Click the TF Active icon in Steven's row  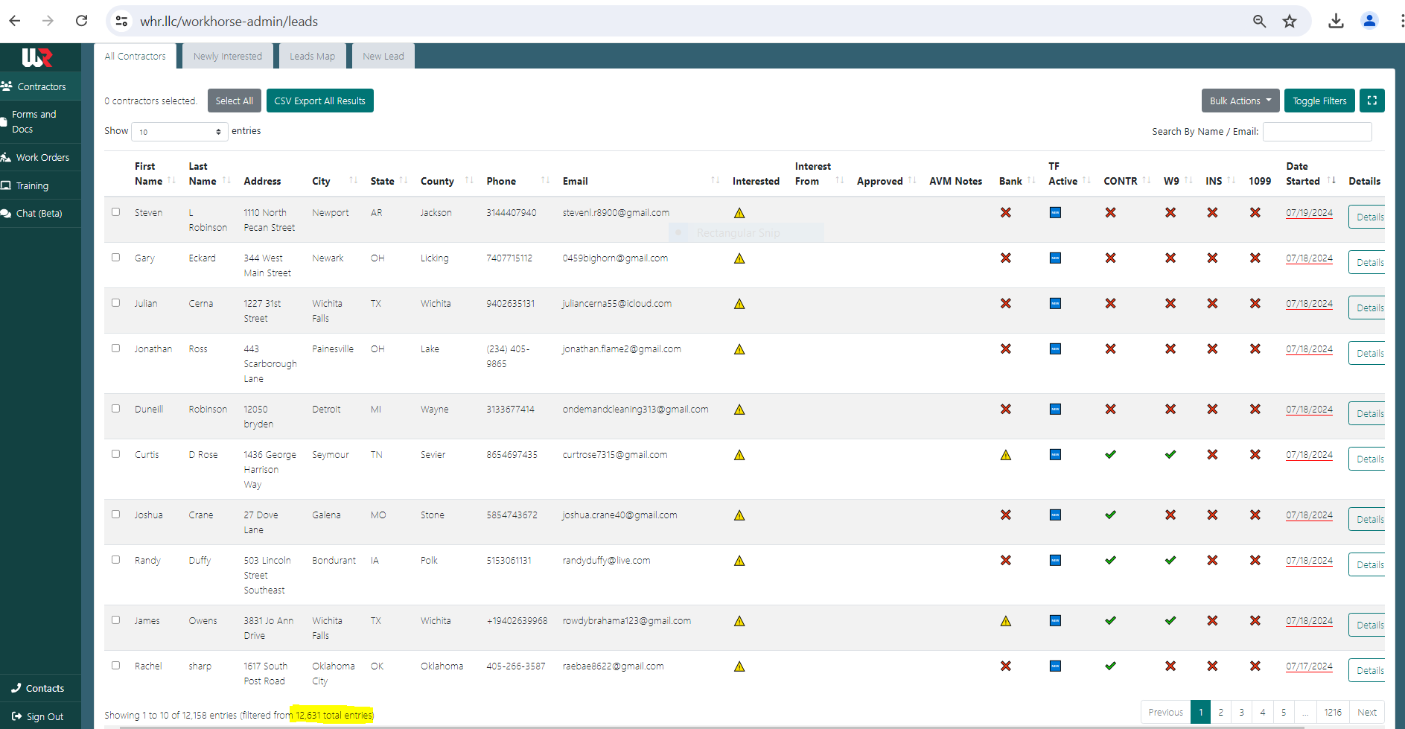coord(1055,213)
